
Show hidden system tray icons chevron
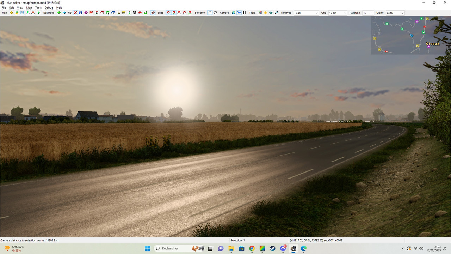403,248
